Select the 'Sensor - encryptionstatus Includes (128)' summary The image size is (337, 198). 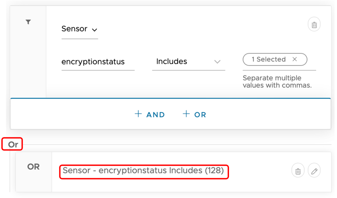143,171
